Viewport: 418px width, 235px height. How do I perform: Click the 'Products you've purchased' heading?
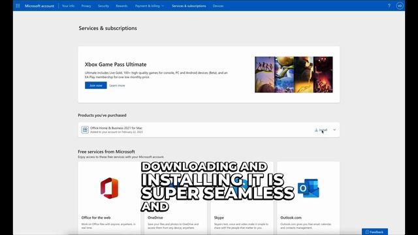tap(102, 116)
